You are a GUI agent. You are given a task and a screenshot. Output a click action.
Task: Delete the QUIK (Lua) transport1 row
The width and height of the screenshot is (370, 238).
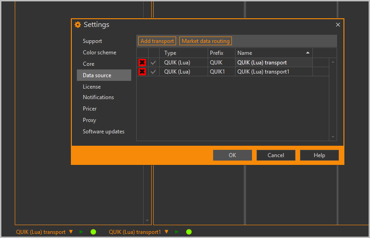click(x=142, y=72)
